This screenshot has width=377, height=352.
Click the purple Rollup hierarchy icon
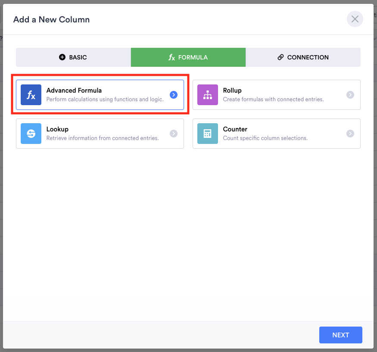[x=208, y=95]
